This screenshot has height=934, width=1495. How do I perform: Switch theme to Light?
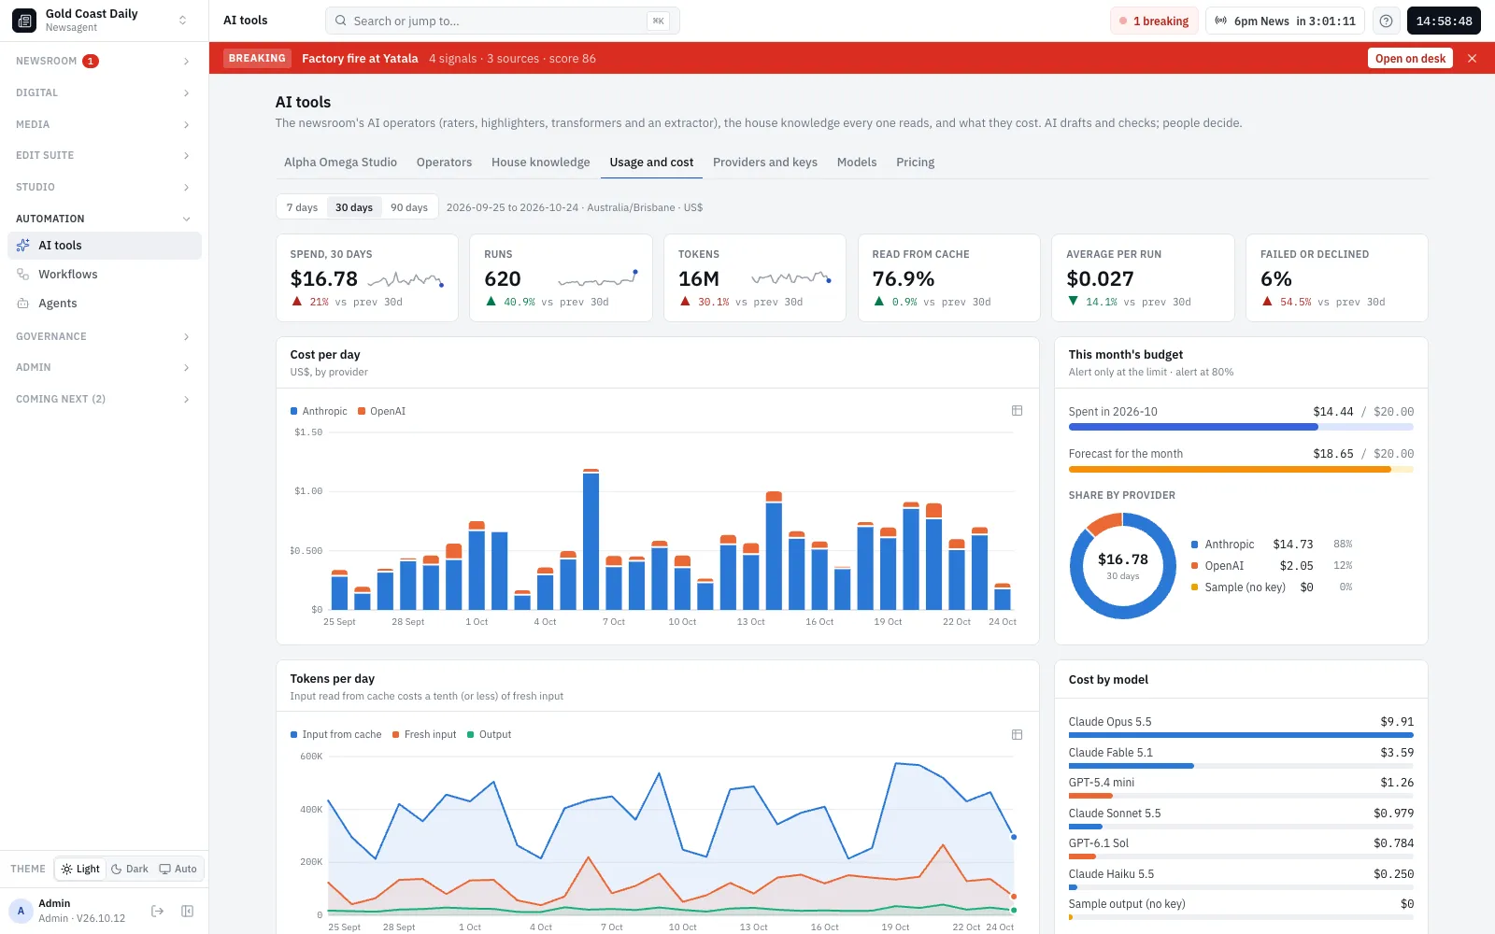(80, 869)
